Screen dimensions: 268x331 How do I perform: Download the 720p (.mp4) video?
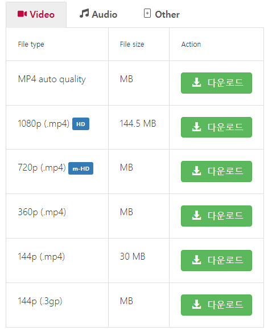(x=216, y=171)
